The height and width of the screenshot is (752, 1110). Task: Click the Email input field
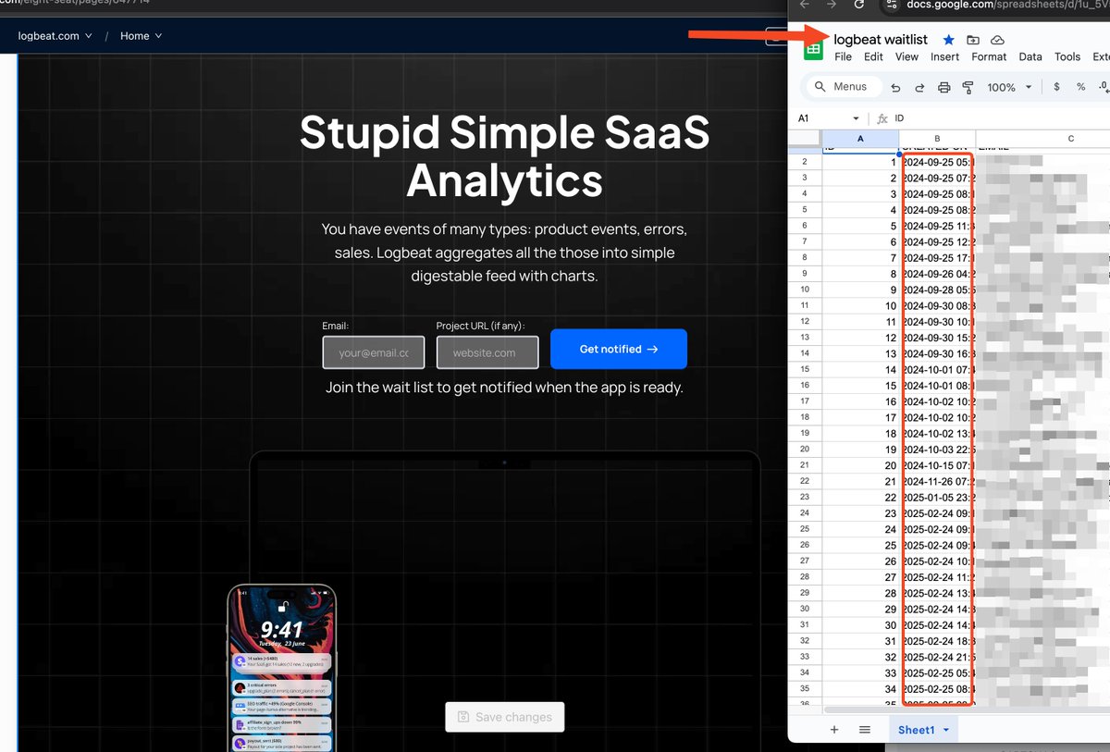[x=374, y=352]
